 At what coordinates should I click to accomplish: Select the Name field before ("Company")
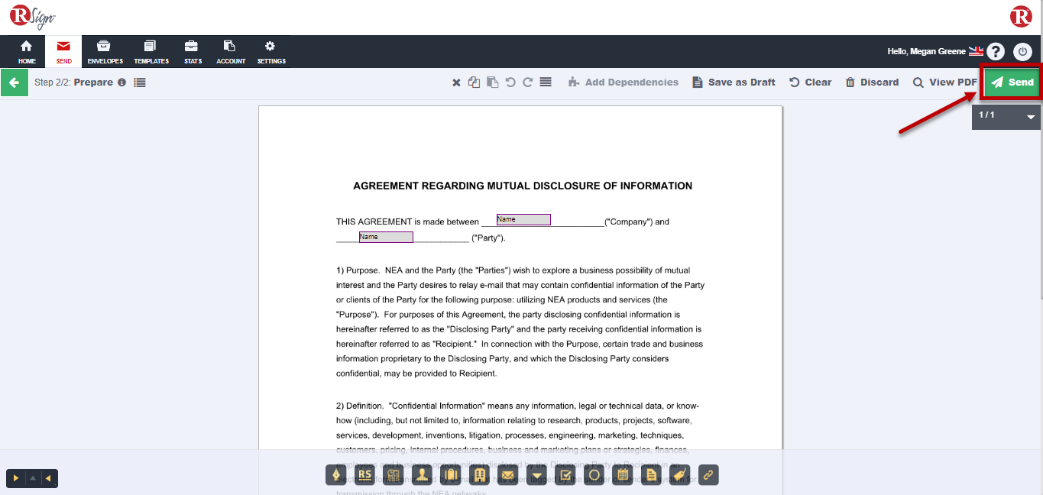[x=523, y=220]
